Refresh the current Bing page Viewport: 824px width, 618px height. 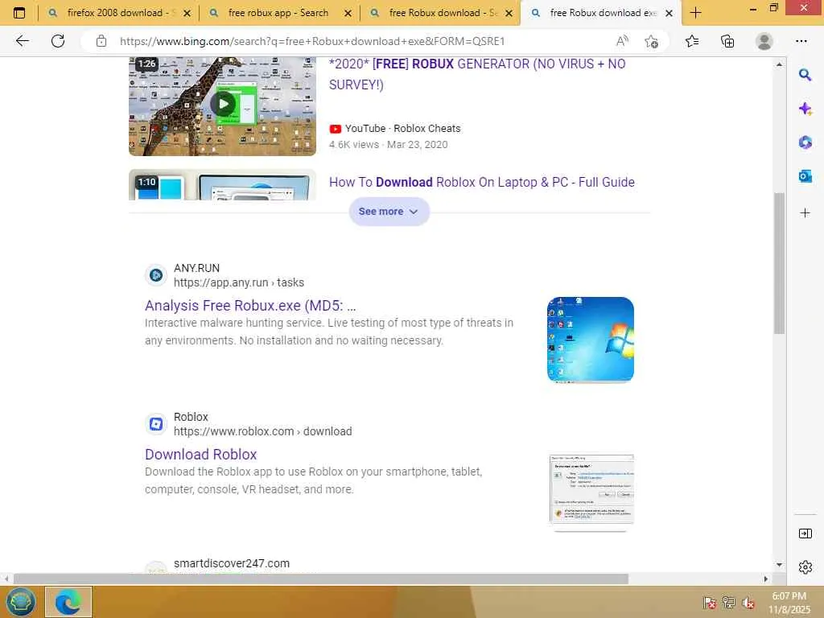pyautogui.click(x=58, y=41)
